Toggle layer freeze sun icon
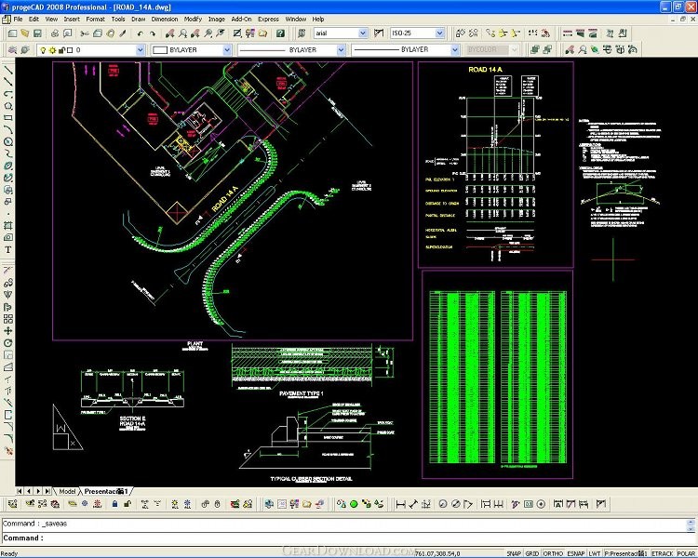Viewport: 698px width, 558px height. pyautogui.click(x=52, y=50)
